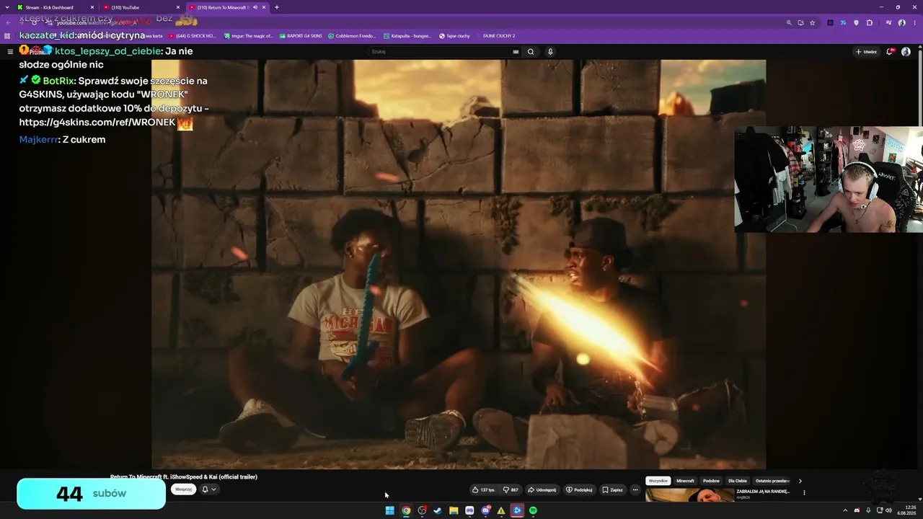
Task: Open the Cobblemon Freedo... bookmark
Action: click(x=352, y=35)
